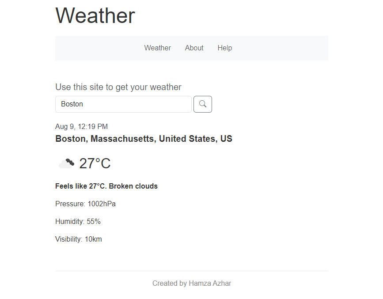
Task: Click the US country code in location
Action: click(x=227, y=138)
